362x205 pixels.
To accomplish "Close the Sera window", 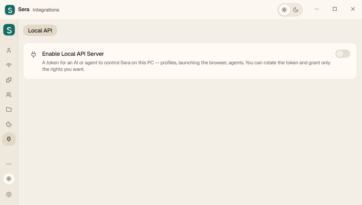I will tap(353, 9).
